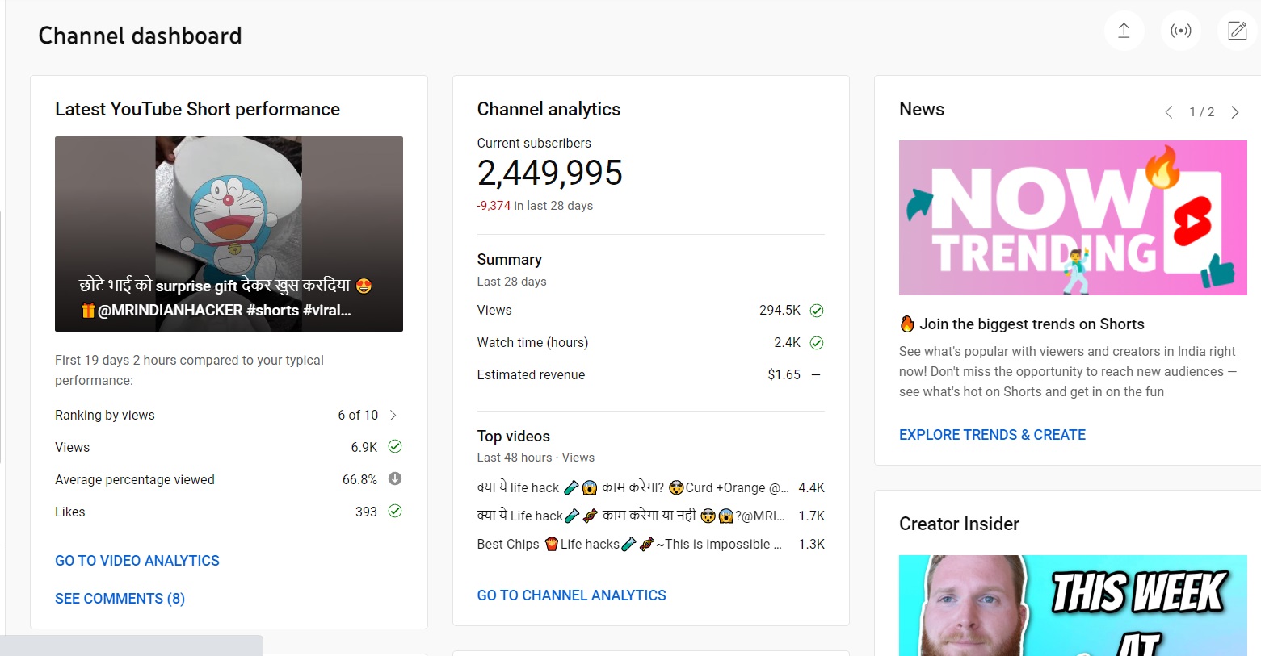The width and height of the screenshot is (1261, 656).
Task: Click Join the biggest trends on Shorts headline
Action: click(x=1032, y=324)
